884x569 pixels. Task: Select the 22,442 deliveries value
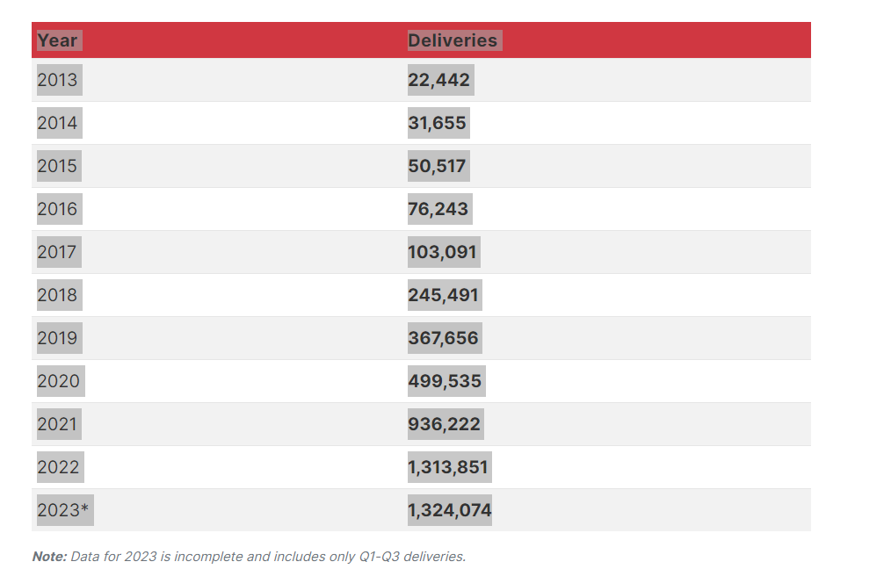[x=440, y=80]
